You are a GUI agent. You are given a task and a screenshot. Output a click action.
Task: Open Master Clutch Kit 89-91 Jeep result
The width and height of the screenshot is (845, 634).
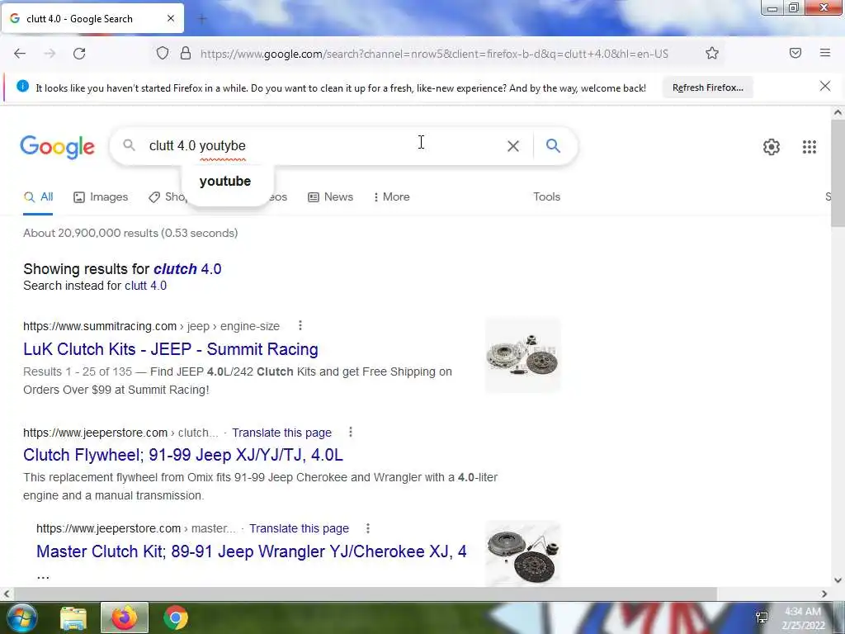click(251, 551)
